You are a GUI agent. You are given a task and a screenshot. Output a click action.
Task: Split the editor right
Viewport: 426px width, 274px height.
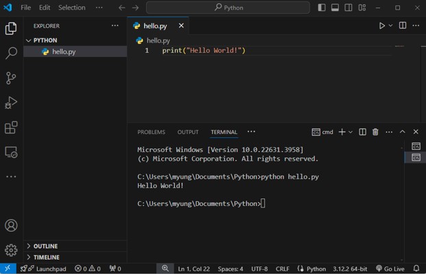coord(403,25)
